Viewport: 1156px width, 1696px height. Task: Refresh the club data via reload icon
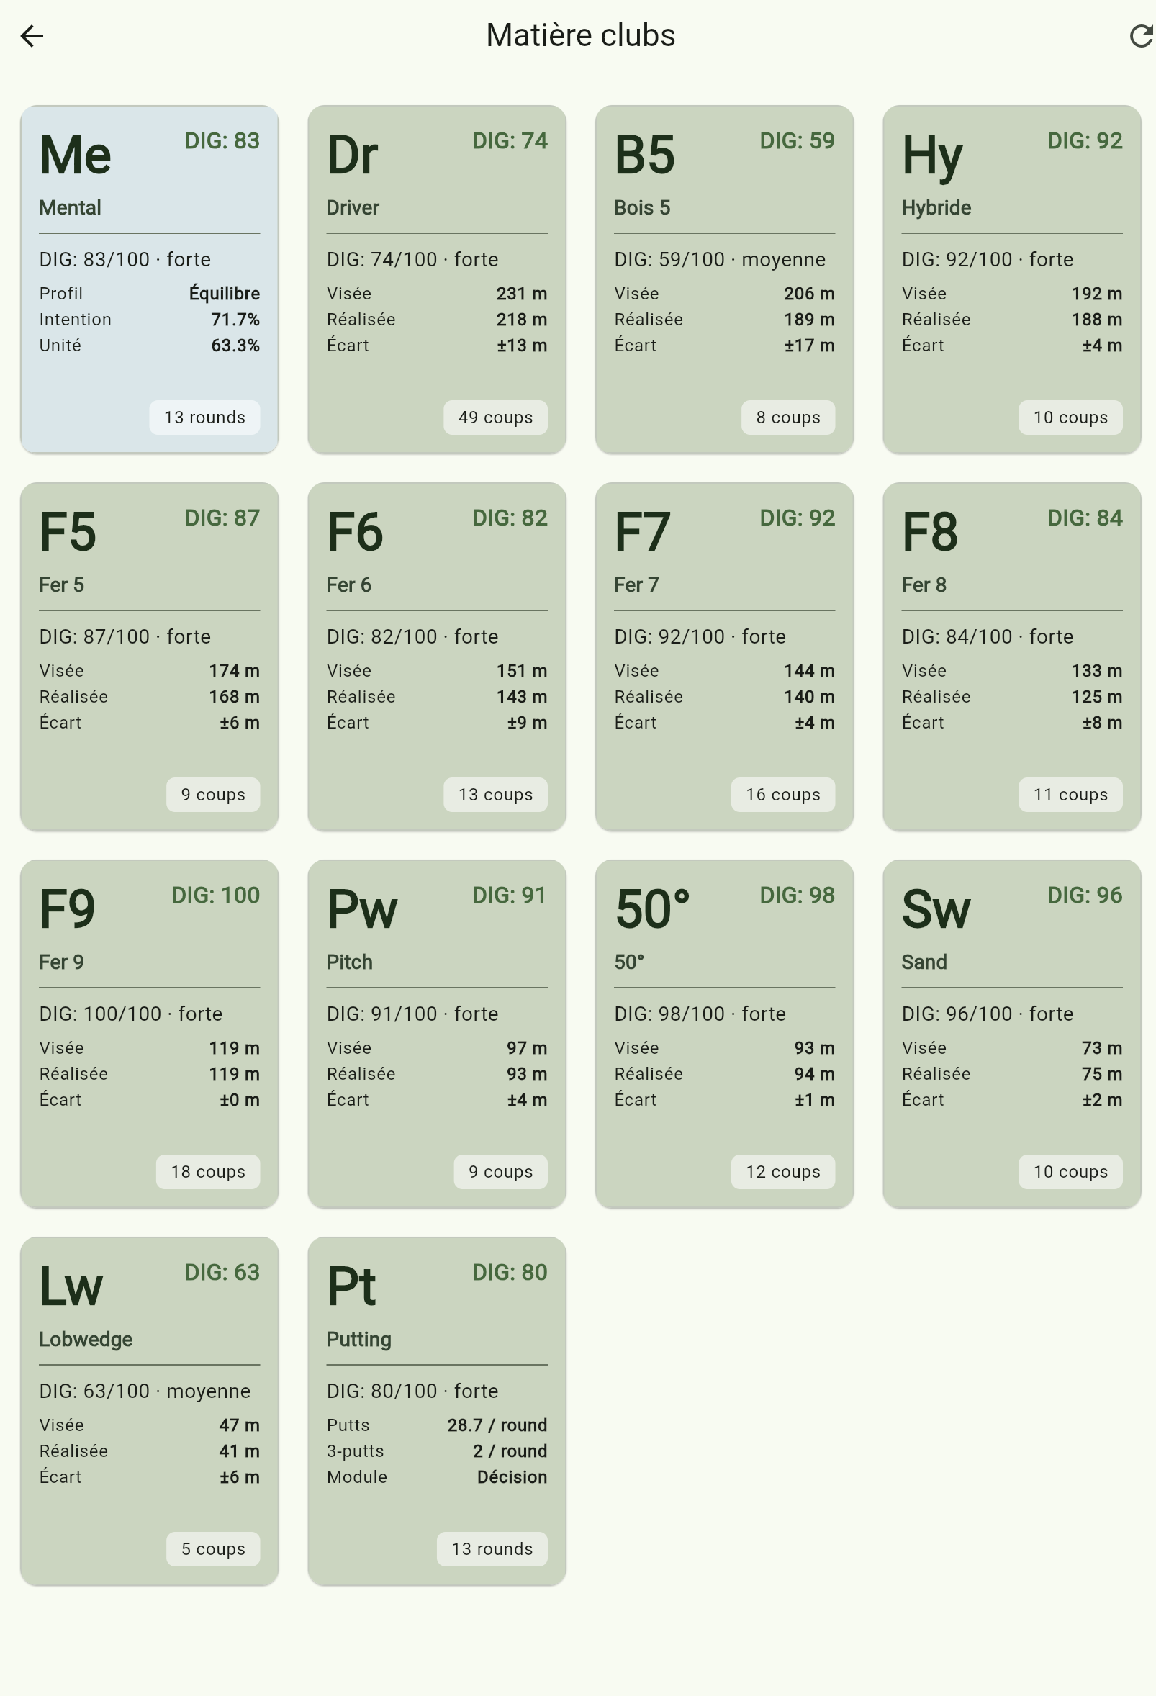click(x=1140, y=36)
